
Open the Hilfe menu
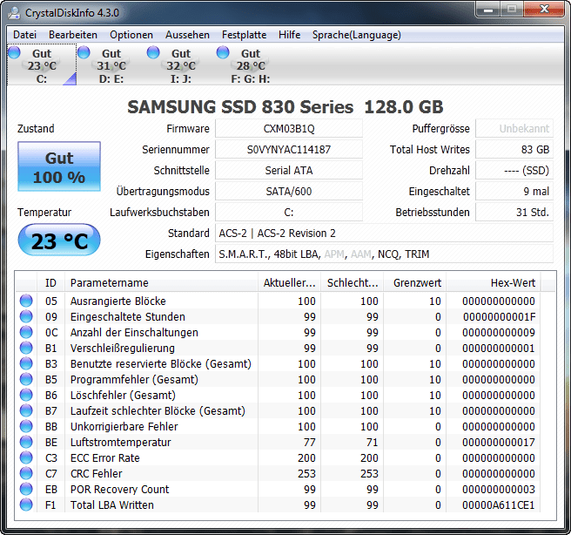pyautogui.click(x=290, y=35)
